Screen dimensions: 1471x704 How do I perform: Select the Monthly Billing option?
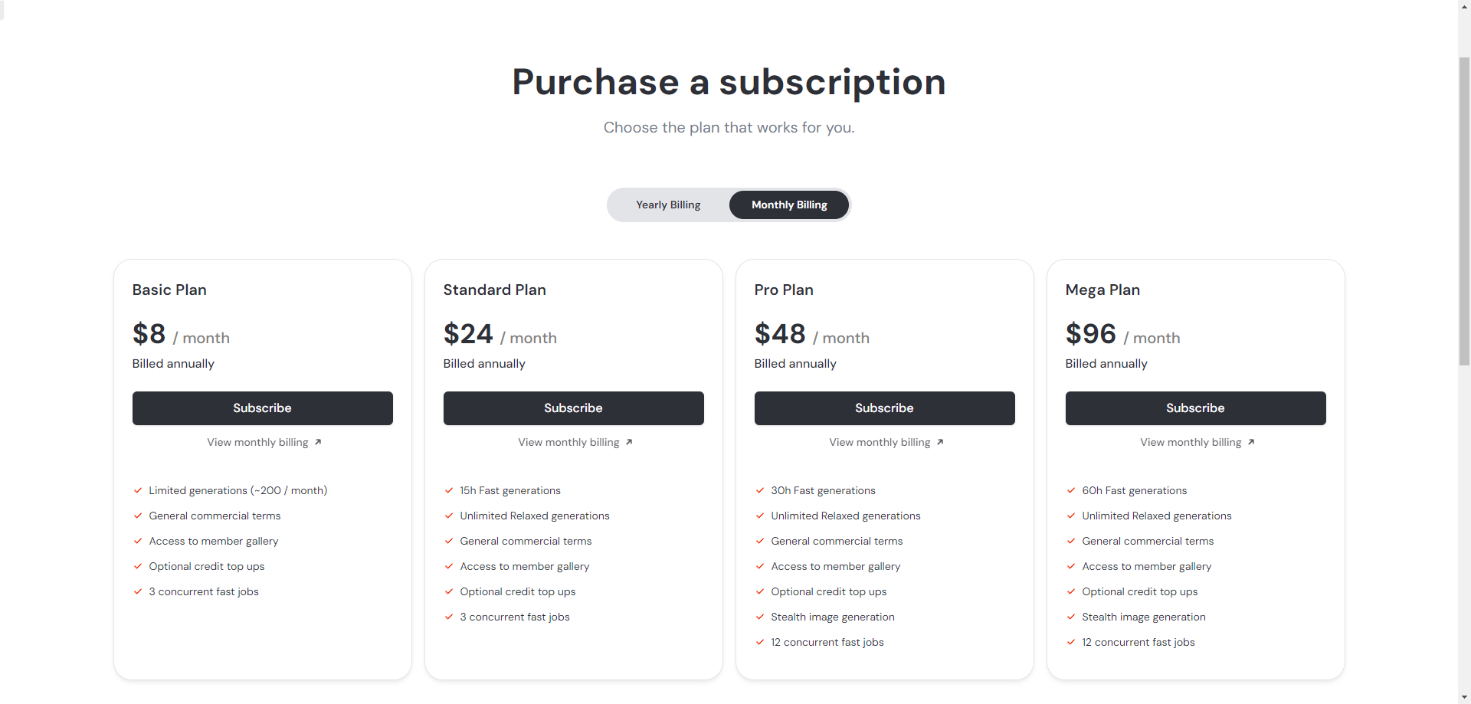[x=789, y=205]
